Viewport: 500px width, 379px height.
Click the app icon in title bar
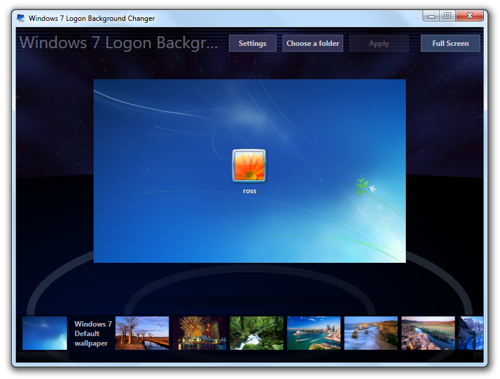click(x=21, y=18)
